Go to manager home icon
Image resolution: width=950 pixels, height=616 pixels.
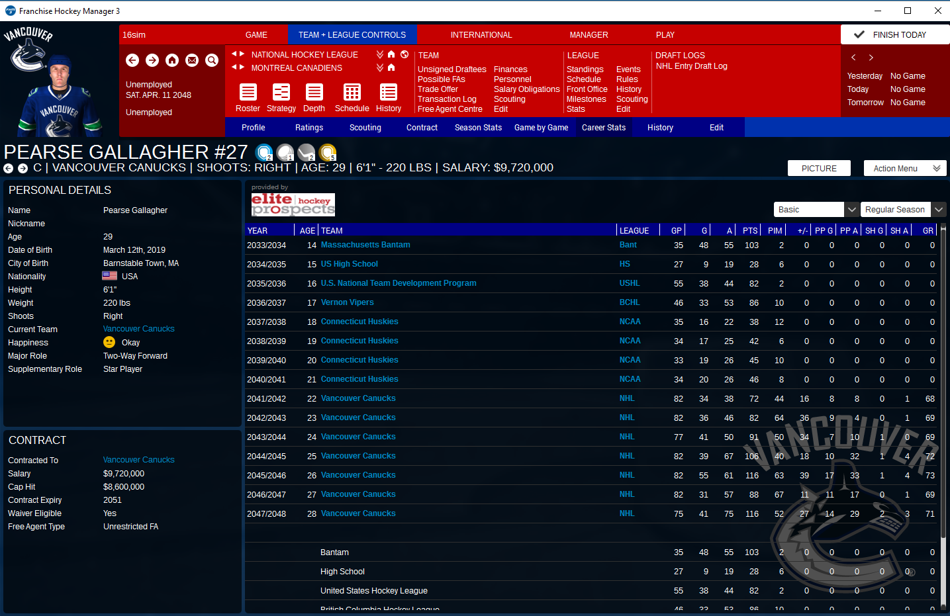point(172,60)
